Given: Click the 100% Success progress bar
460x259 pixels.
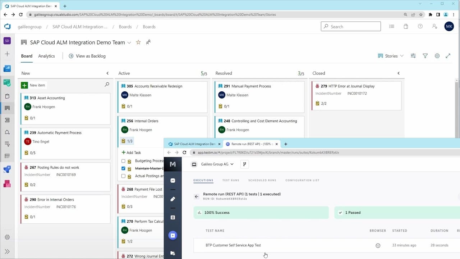Looking at the screenshot, I should pyautogui.click(x=261, y=213).
